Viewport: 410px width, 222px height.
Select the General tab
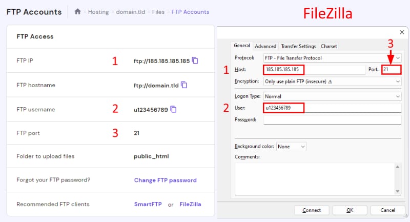(x=241, y=46)
